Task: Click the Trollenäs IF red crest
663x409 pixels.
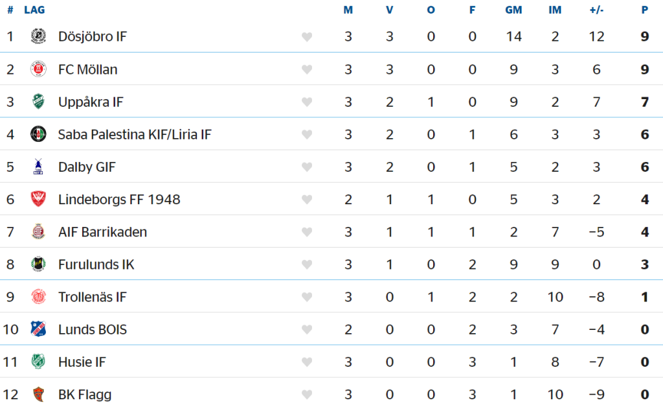Action: pos(38,296)
